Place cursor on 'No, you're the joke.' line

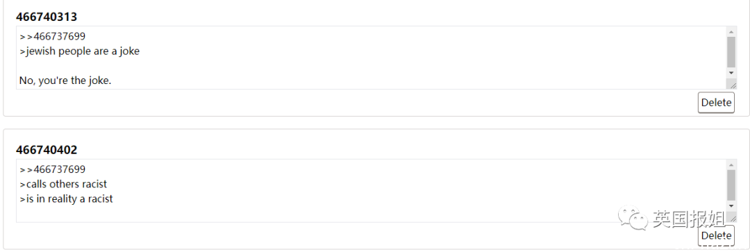65,81
